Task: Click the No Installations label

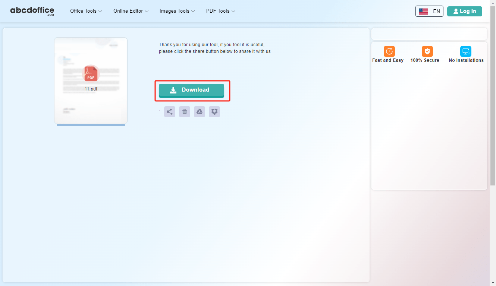Action: click(x=466, y=60)
